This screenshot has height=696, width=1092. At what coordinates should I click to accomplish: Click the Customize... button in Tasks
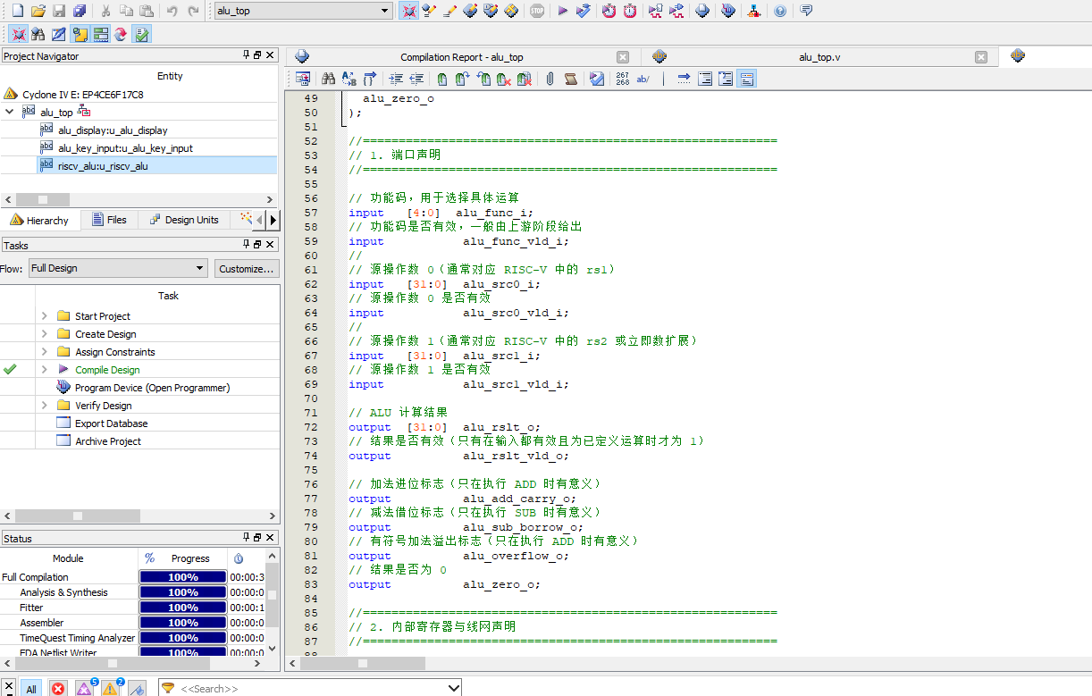[x=246, y=268]
